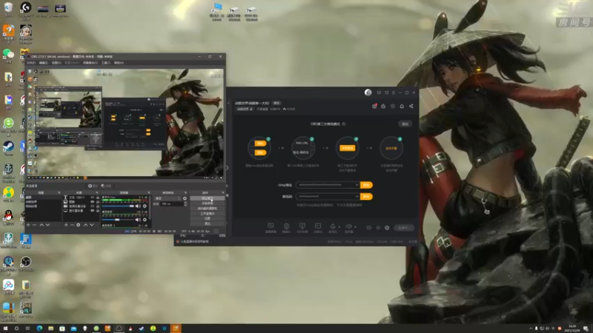The image size is (593, 333).
Task: Pop out the Controls dock panel
Action: [223, 192]
